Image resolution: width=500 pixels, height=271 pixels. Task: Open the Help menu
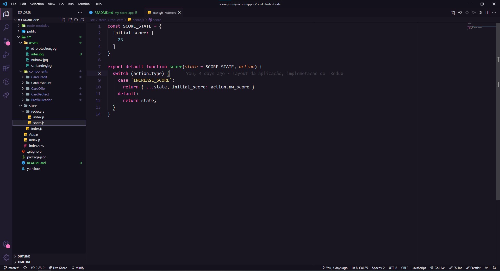98,4
